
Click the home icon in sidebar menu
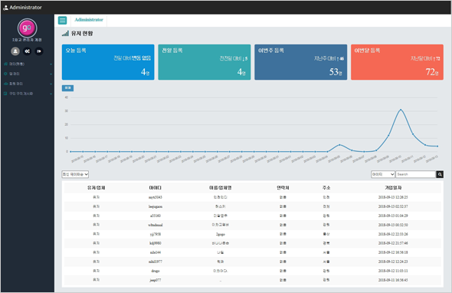(x=5, y=64)
